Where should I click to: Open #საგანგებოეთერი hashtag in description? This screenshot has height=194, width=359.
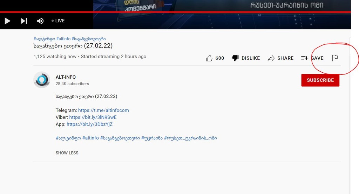tap(120, 138)
